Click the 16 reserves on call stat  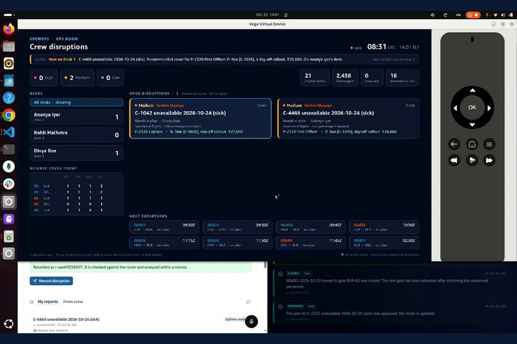click(x=403, y=78)
